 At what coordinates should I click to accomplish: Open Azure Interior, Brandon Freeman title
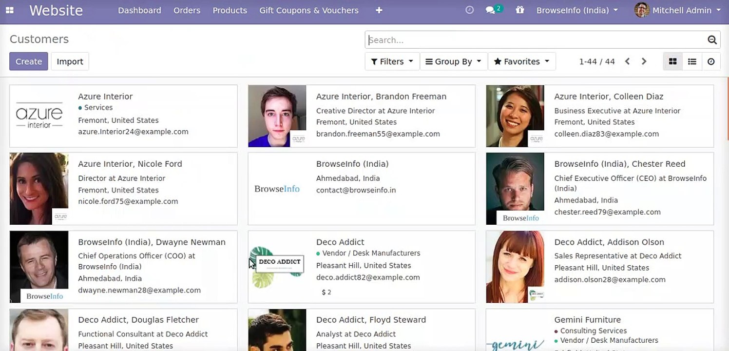pos(381,97)
